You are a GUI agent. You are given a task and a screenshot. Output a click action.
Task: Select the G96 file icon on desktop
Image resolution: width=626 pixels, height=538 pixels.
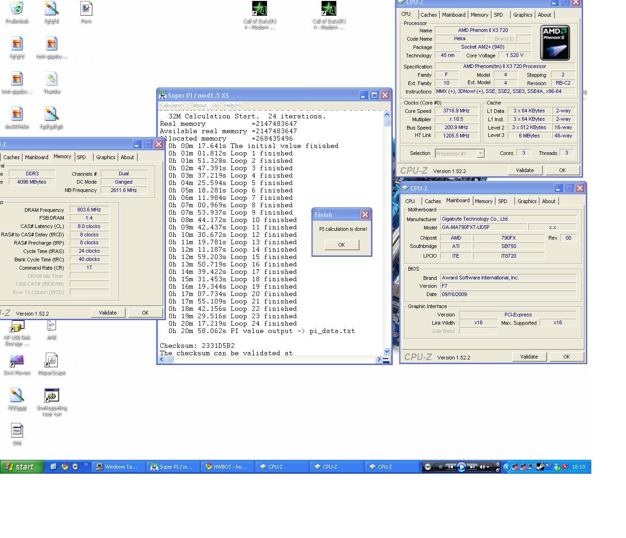pyautogui.click(x=17, y=431)
